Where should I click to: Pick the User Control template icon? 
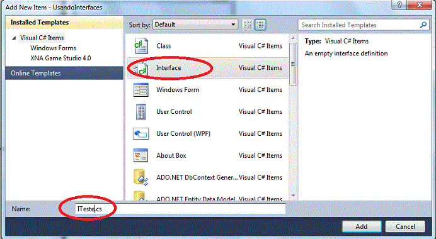(141, 111)
